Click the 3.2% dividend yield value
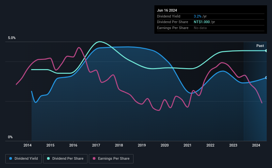Viewport: 272px width, 168px height. coord(197,16)
